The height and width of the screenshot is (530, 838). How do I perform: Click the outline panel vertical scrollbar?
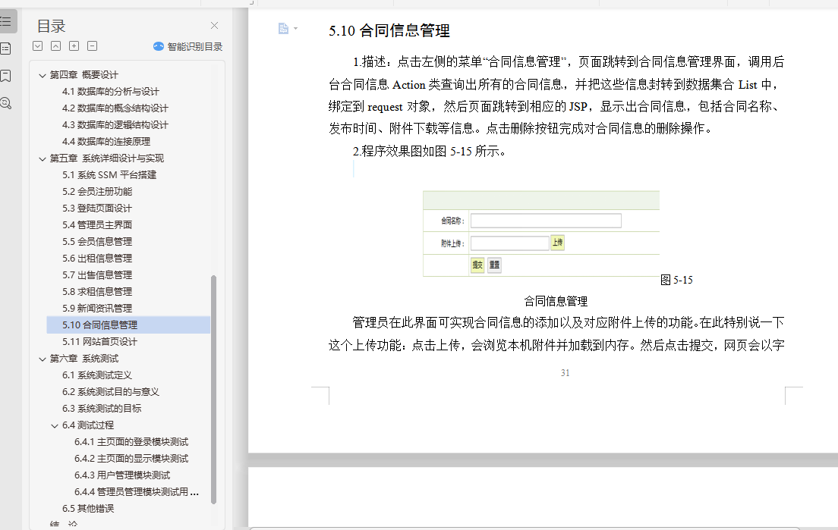pos(214,390)
